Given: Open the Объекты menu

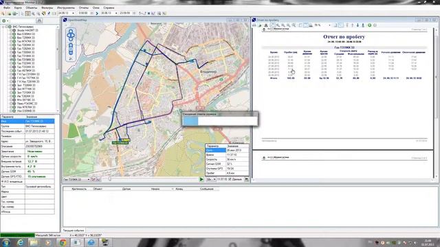Looking at the screenshot, I should coord(32,8).
